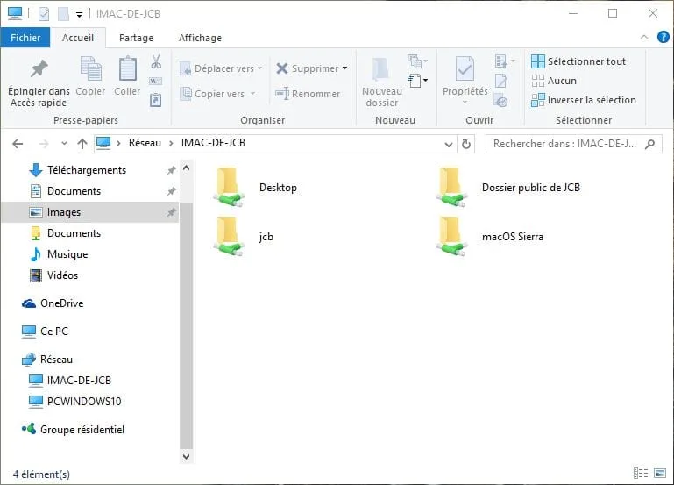Image resolution: width=674 pixels, height=485 pixels.
Task: Click the Edit icon in the Ouvrir group
Action: pyautogui.click(x=501, y=81)
